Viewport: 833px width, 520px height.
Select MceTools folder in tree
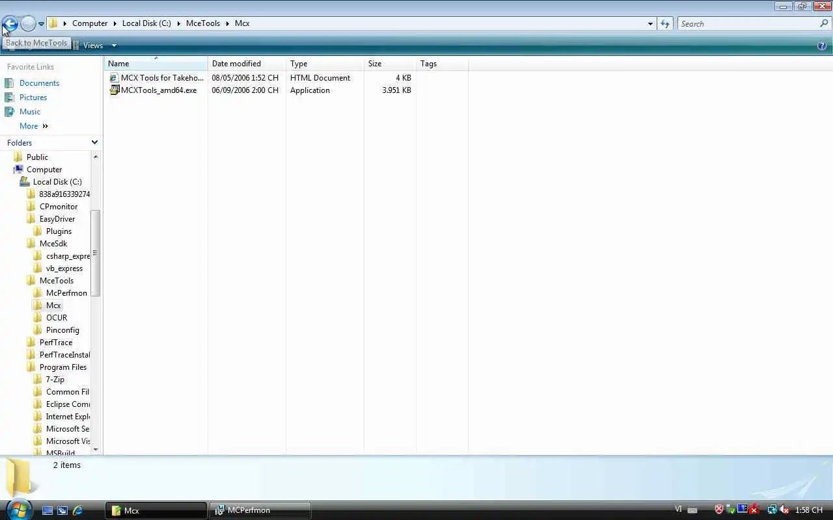57,281
